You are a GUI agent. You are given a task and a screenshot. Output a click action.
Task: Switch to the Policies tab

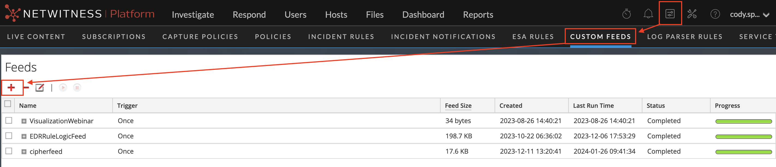coord(273,37)
